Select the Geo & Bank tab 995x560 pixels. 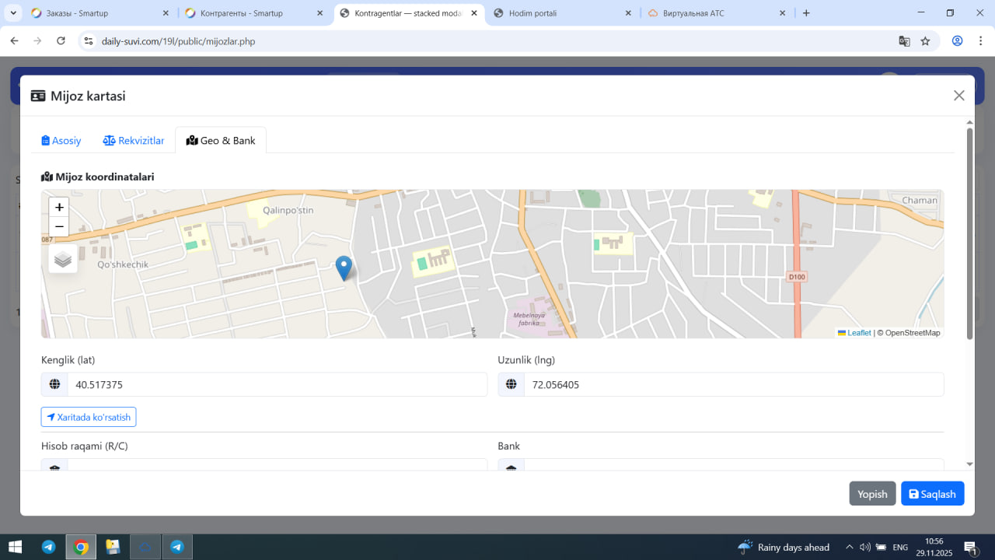tap(221, 141)
